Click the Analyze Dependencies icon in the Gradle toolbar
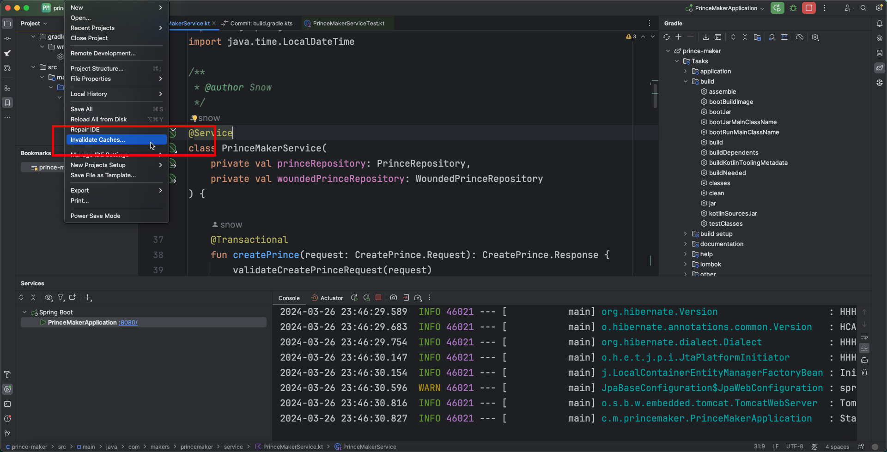Viewport: 887px width, 452px height. (772, 37)
